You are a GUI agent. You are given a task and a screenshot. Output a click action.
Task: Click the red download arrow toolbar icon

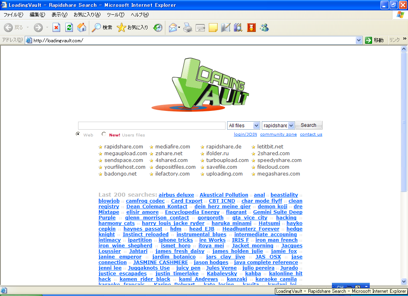point(251,28)
